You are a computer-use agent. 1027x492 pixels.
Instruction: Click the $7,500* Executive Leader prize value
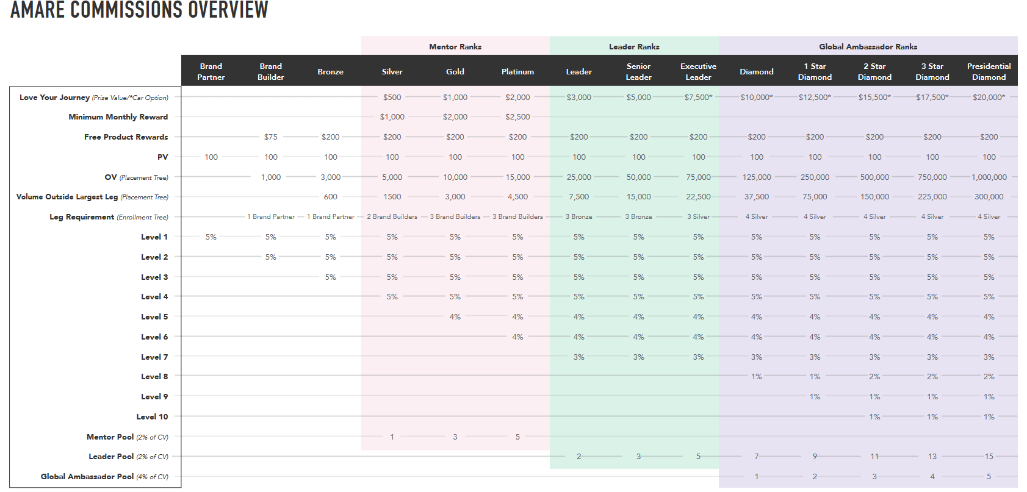click(699, 98)
